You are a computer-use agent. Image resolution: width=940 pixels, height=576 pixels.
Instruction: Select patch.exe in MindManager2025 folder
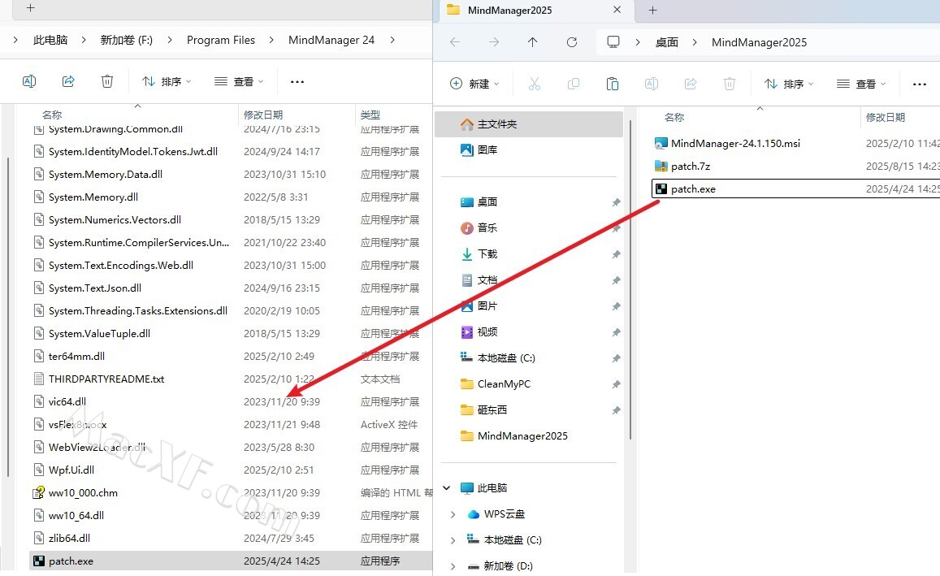click(795, 188)
